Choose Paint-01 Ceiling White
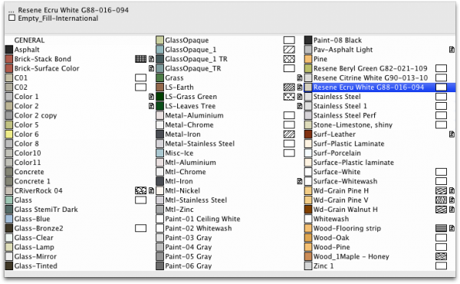Viewport: 460px width, 284px height. [202, 219]
